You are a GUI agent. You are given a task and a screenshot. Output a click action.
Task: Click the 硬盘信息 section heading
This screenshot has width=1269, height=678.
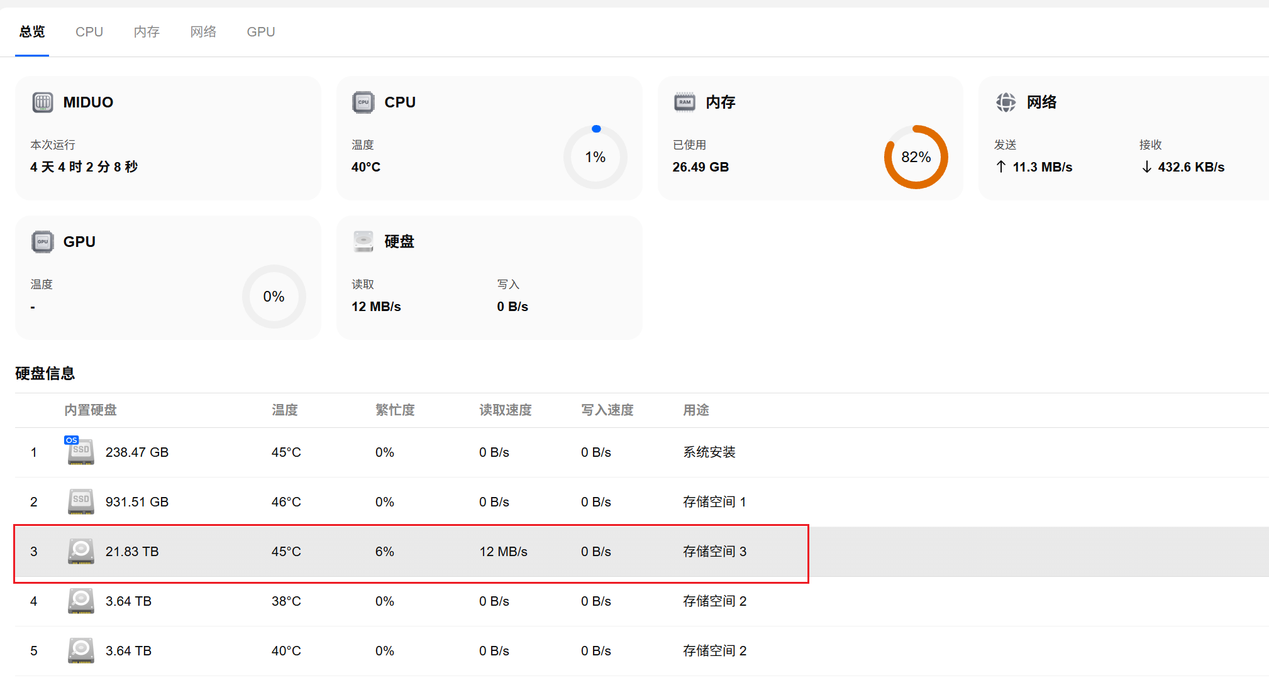click(x=45, y=373)
